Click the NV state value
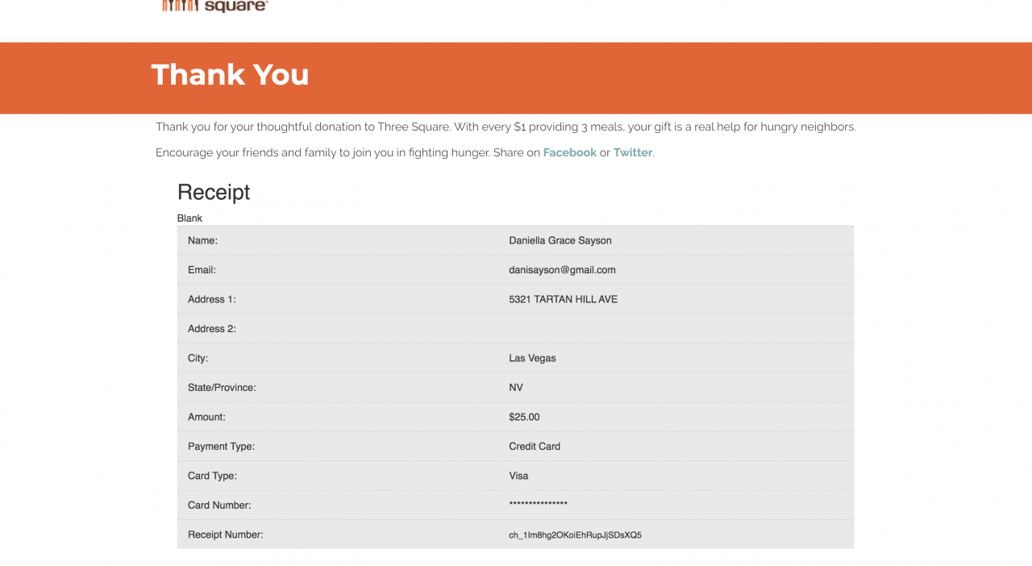The image size is (1032, 566). click(x=516, y=388)
